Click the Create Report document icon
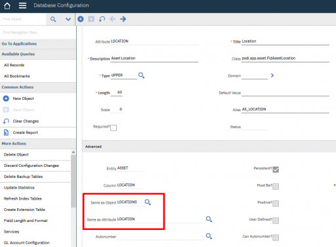Viewport: 336px width, 247px height. (x=6, y=133)
